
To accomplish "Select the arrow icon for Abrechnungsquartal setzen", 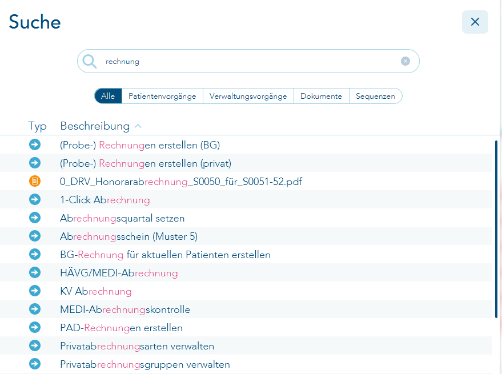I will click(x=35, y=218).
